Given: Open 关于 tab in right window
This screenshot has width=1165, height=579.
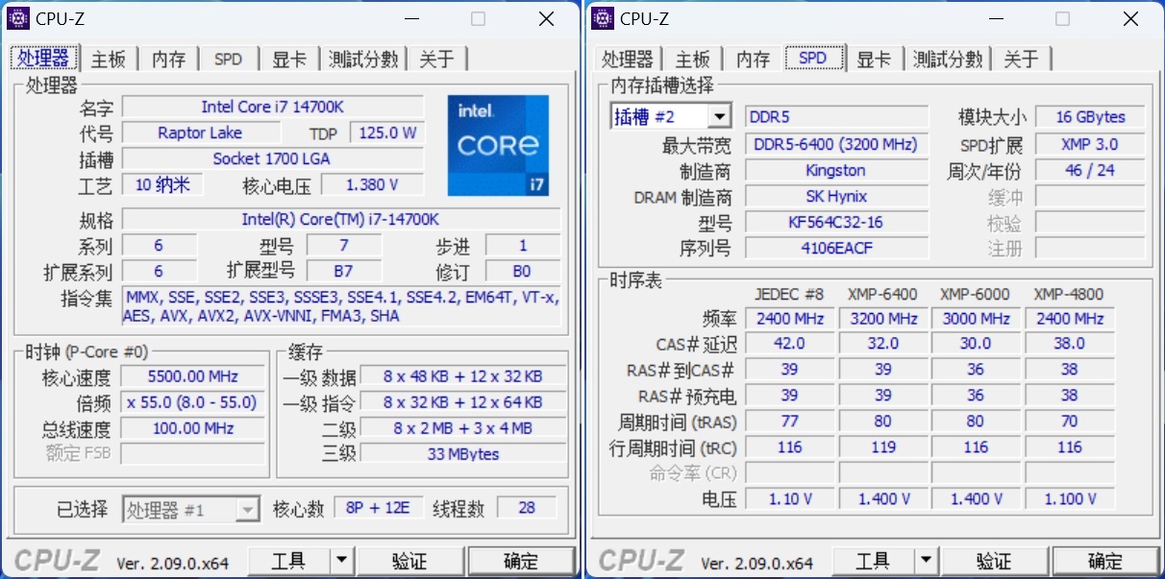Looking at the screenshot, I should [x=1021, y=59].
